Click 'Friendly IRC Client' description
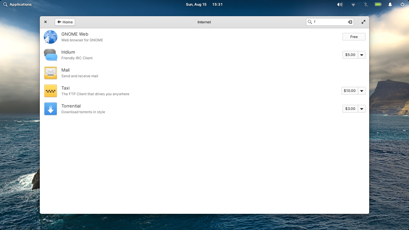 (77, 58)
